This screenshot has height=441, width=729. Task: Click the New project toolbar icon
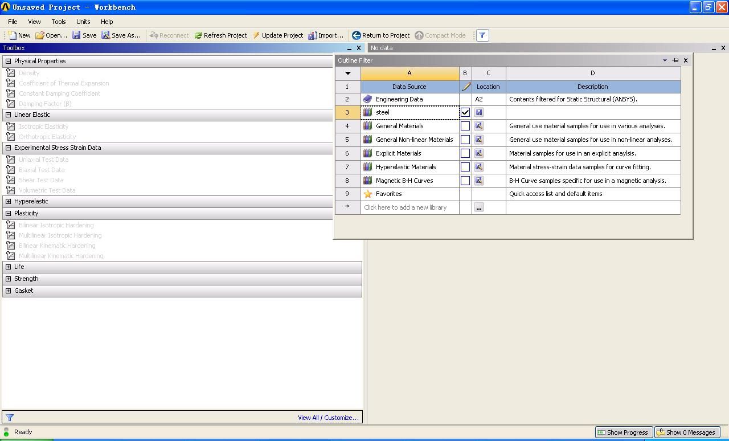point(12,35)
